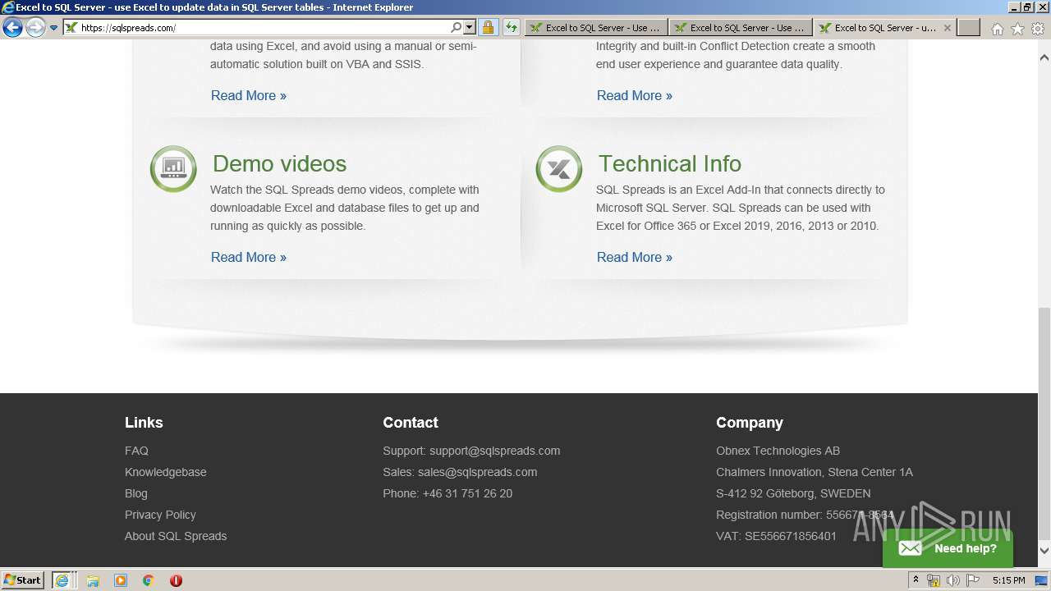
Task: Open the Tools gear icon
Action: point(1038,29)
